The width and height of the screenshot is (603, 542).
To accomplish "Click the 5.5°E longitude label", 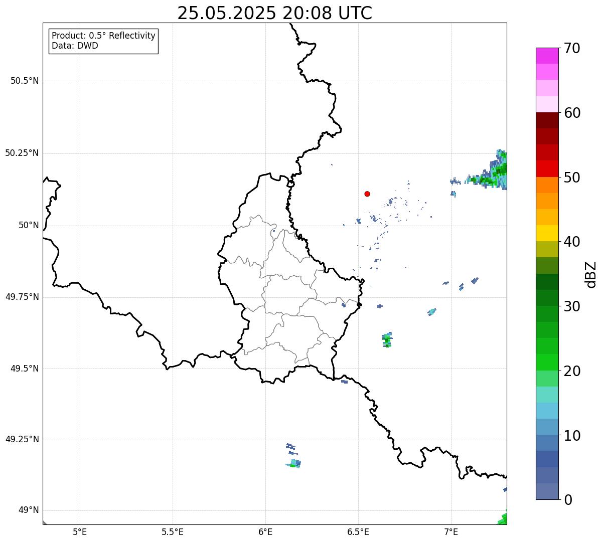I will 173,531.
